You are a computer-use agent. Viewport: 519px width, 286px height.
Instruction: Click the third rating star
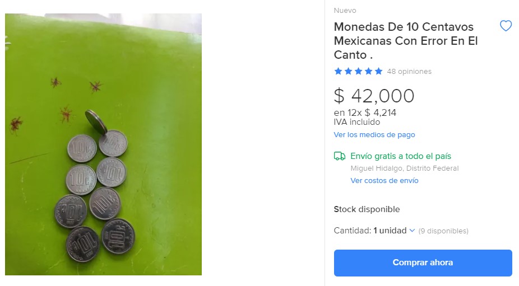click(359, 71)
